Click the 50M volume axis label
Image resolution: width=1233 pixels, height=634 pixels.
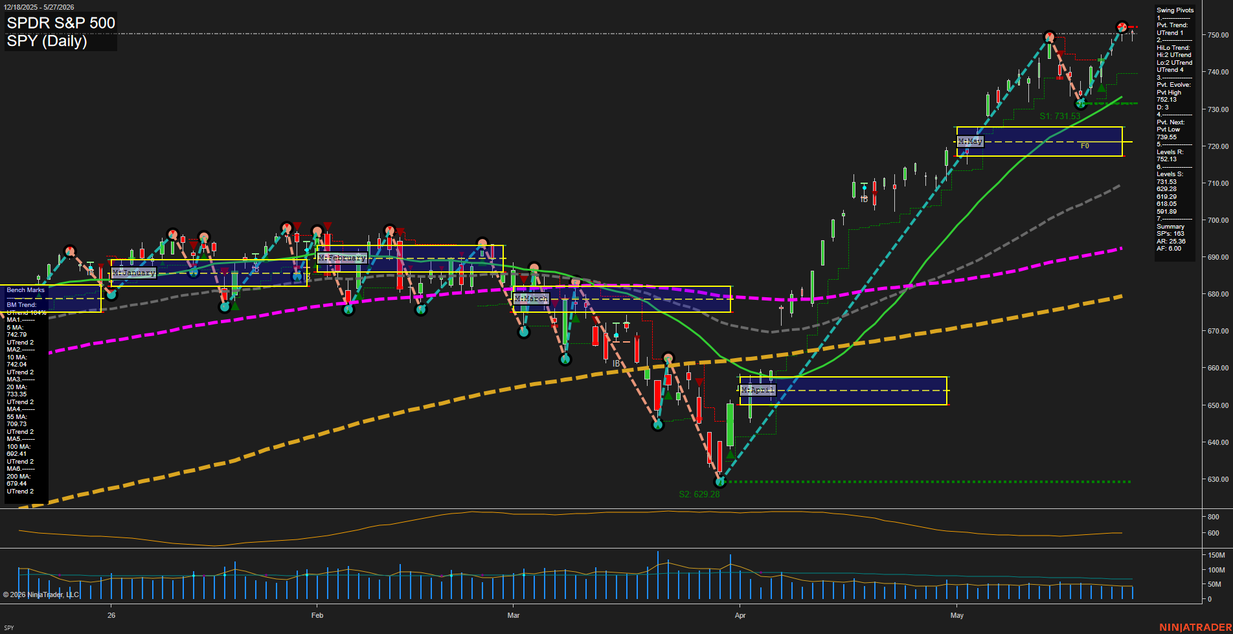click(1215, 584)
